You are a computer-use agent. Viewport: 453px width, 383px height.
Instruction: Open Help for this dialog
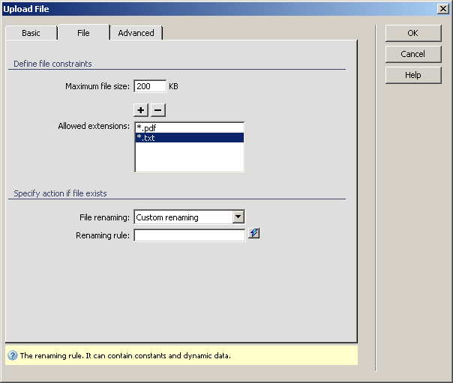pyautogui.click(x=412, y=75)
